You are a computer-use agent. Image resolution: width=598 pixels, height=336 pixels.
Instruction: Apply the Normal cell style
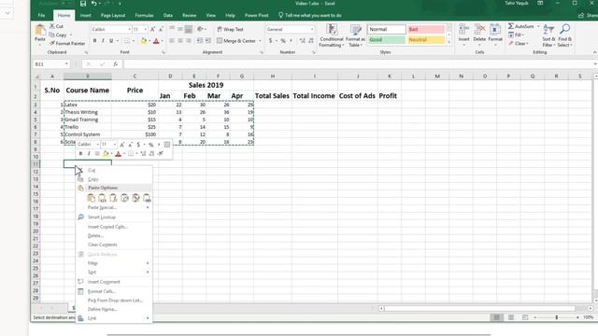tap(386, 29)
